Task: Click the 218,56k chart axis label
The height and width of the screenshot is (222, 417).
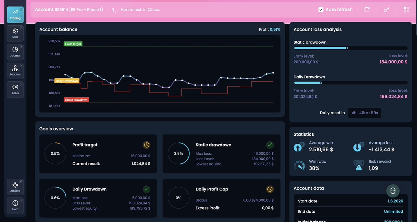Action: point(54,41)
